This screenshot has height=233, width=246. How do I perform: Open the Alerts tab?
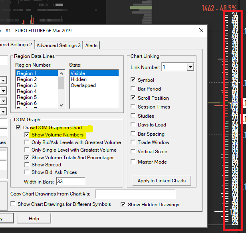click(91, 45)
